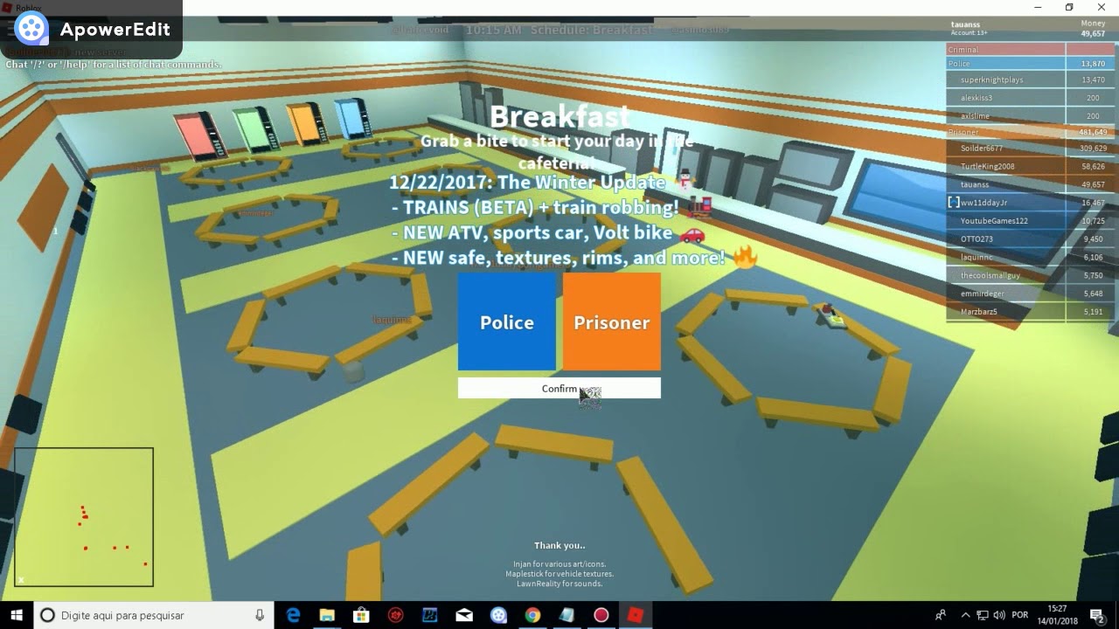The height and width of the screenshot is (629, 1119).
Task: Open network settings tray icon
Action: click(983, 615)
